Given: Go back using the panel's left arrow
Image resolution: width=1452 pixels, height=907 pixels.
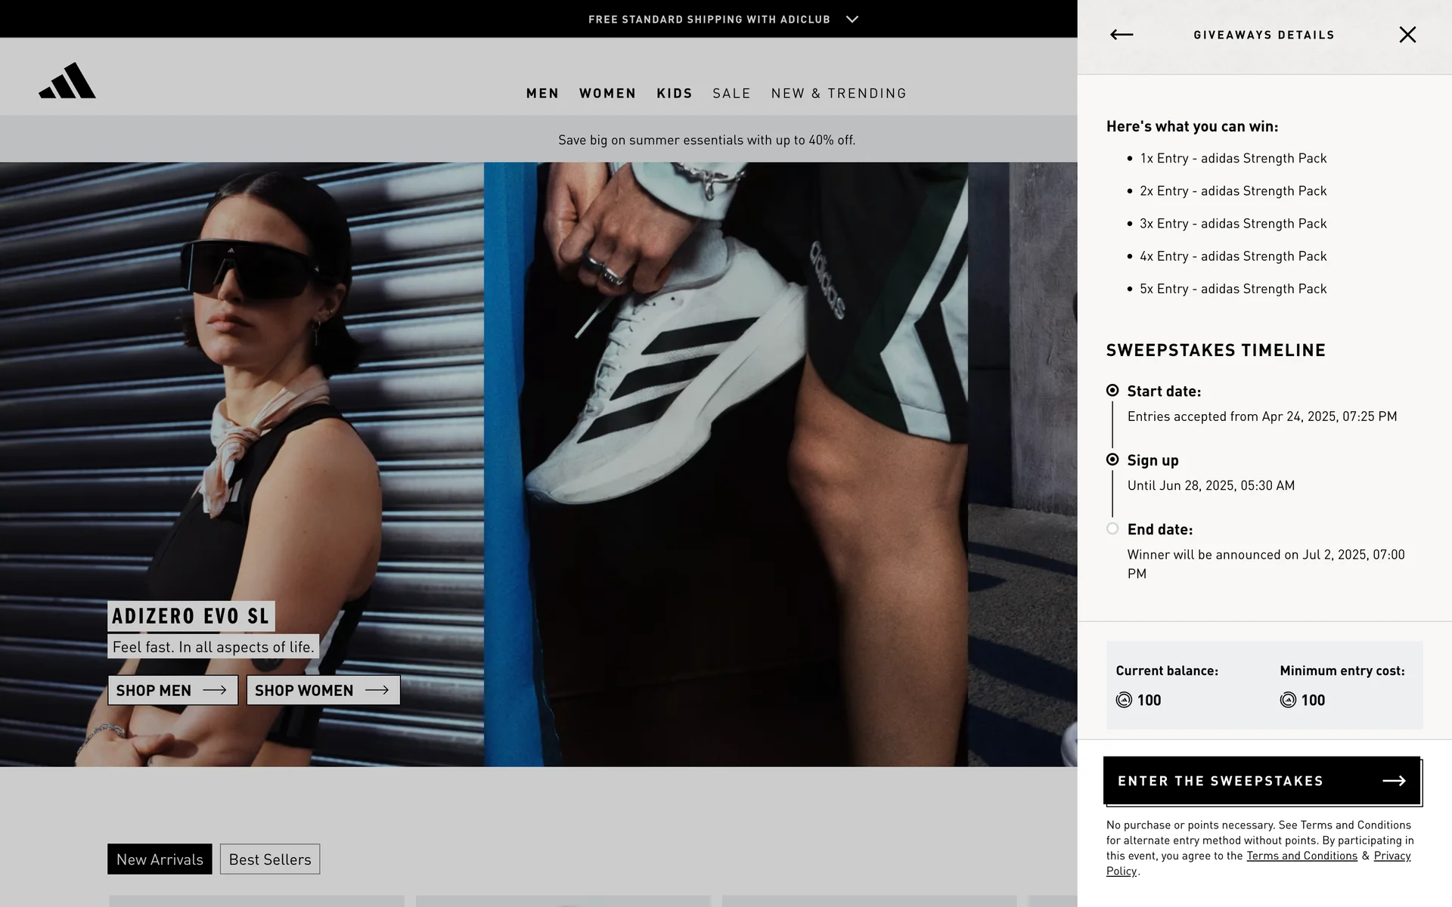Looking at the screenshot, I should coord(1121,35).
